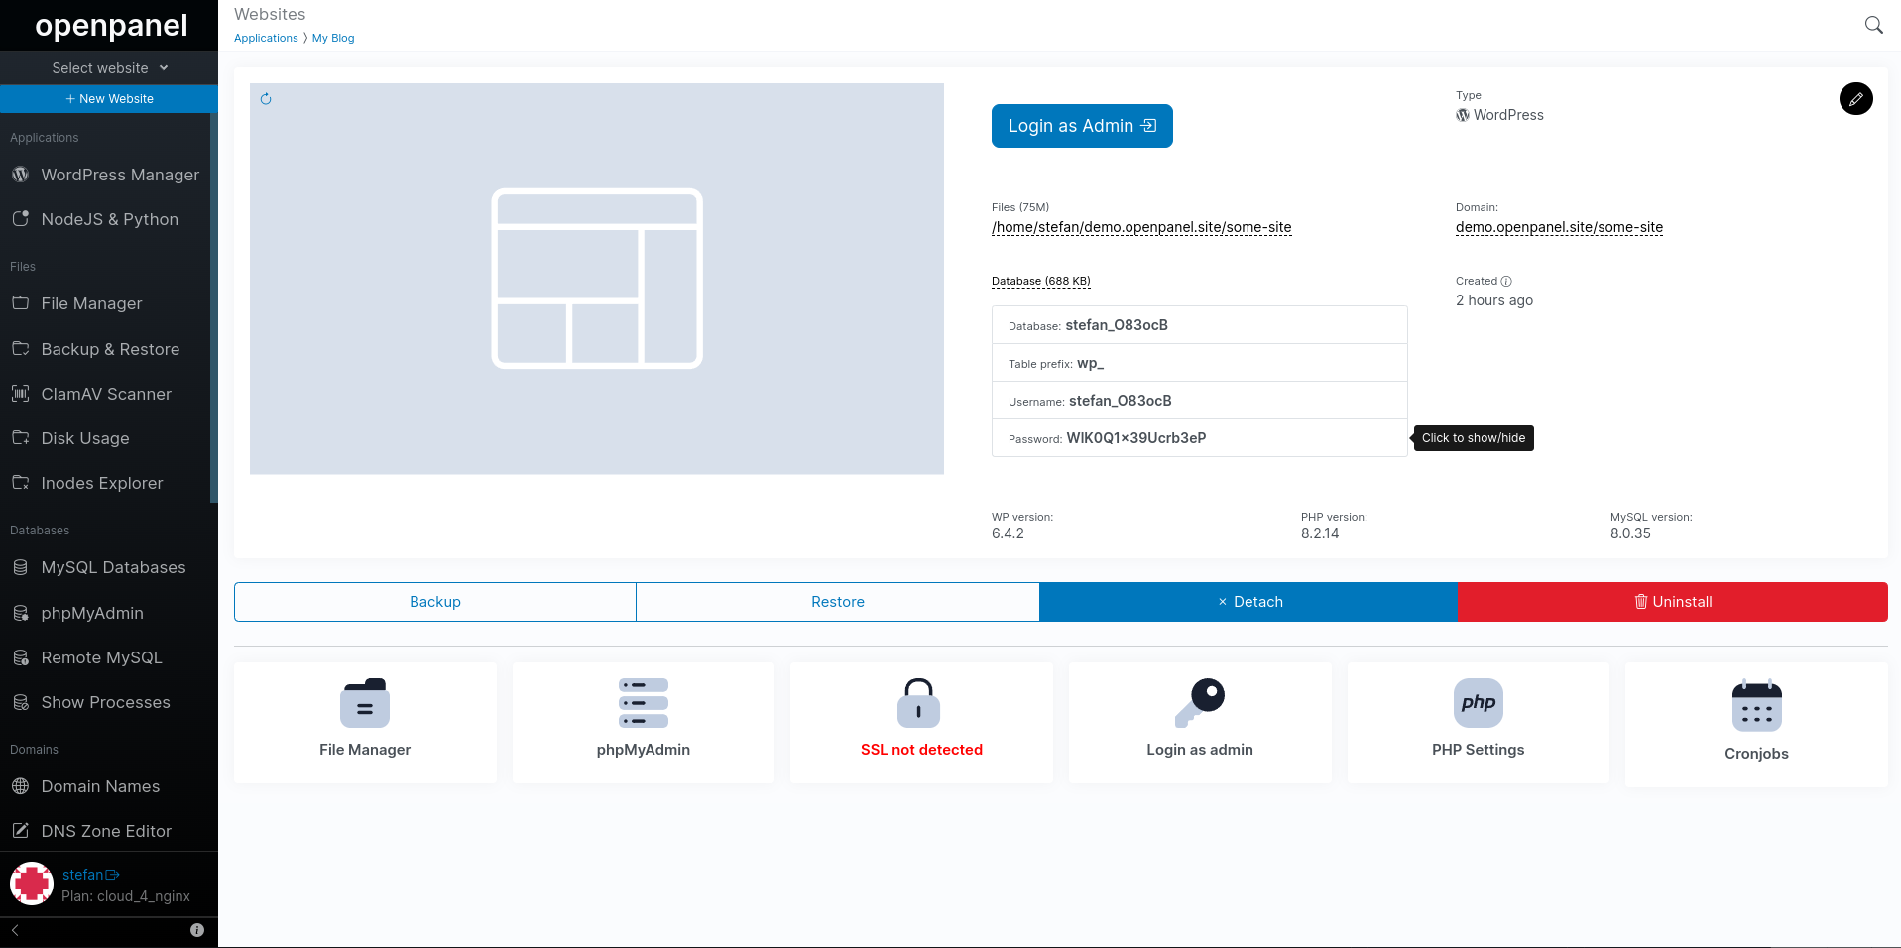Open the site files path link
Image resolution: width=1901 pixels, height=948 pixels.
click(x=1141, y=227)
